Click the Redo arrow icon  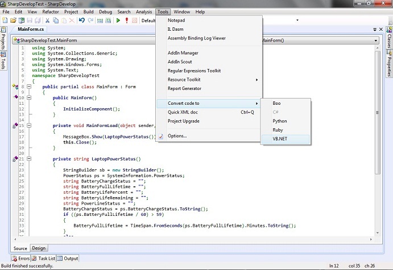90,21
